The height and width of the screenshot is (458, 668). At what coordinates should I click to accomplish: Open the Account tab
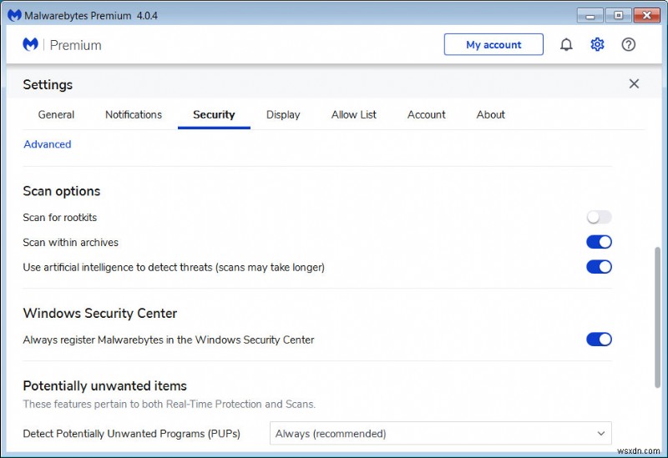pyautogui.click(x=426, y=114)
